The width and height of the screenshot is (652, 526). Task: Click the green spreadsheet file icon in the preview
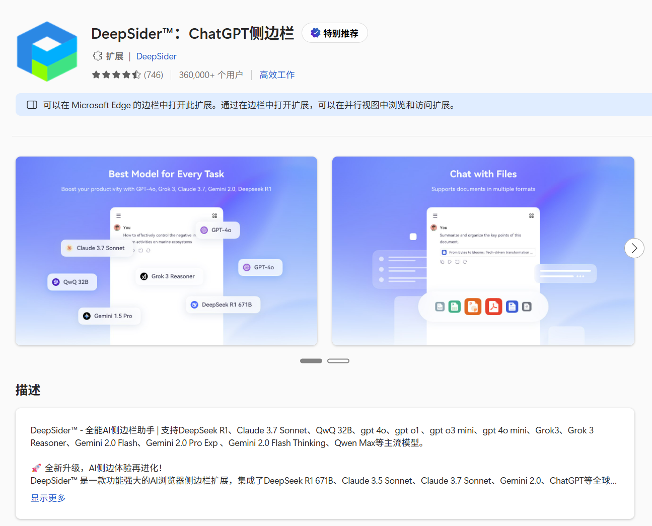pos(455,307)
